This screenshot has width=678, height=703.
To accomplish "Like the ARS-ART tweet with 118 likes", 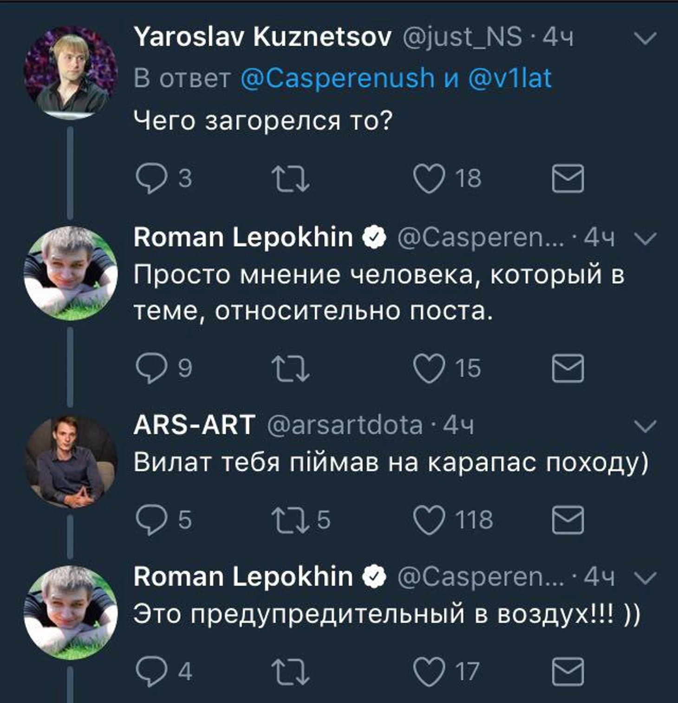I will coord(429,520).
